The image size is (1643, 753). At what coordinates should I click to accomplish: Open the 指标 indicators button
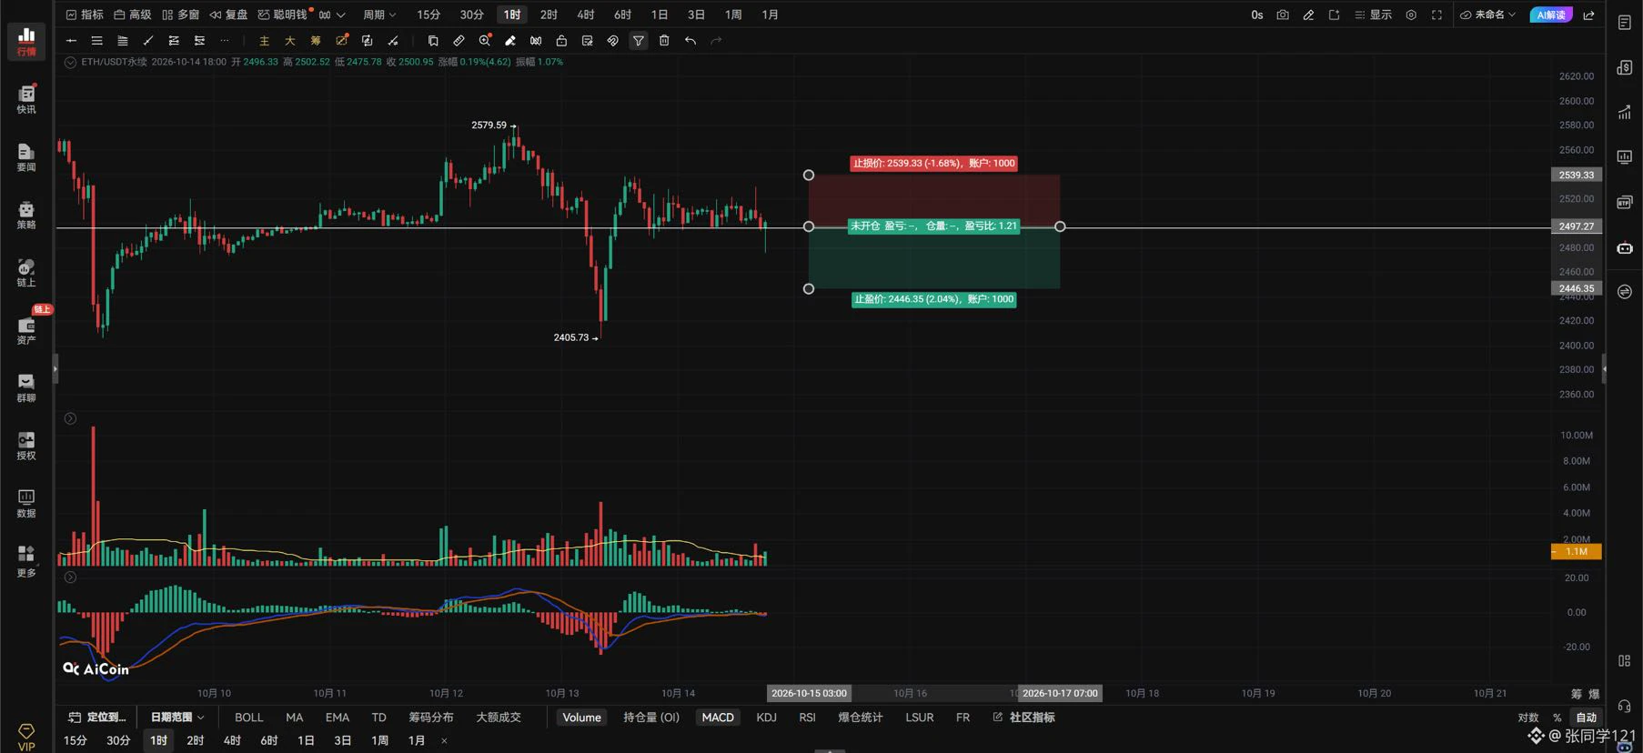(x=85, y=15)
